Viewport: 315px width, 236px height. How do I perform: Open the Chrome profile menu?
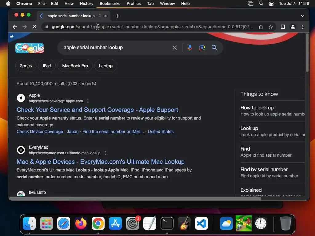pos(293,27)
